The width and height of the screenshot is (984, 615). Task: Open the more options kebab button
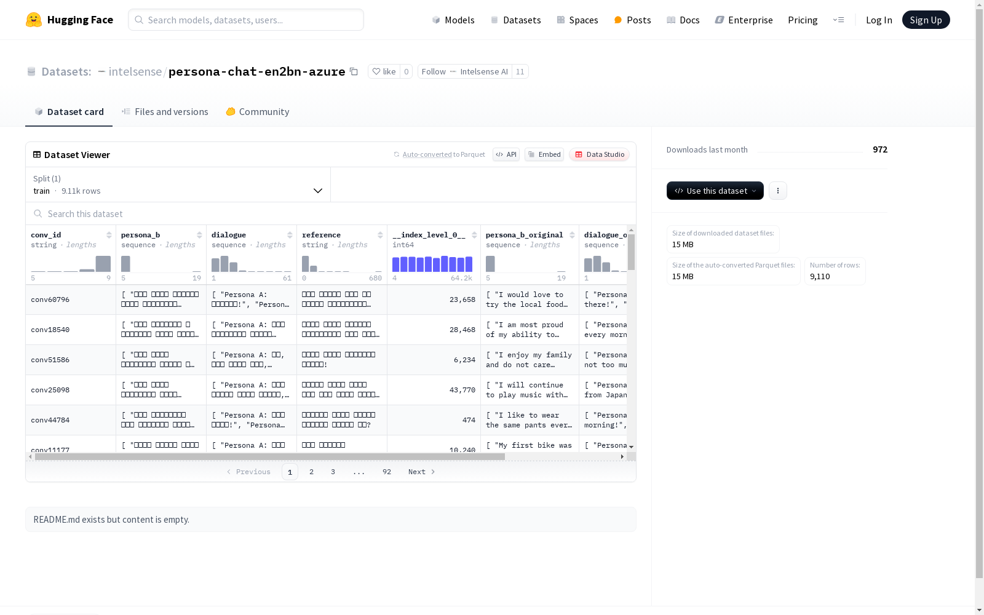pos(778,191)
